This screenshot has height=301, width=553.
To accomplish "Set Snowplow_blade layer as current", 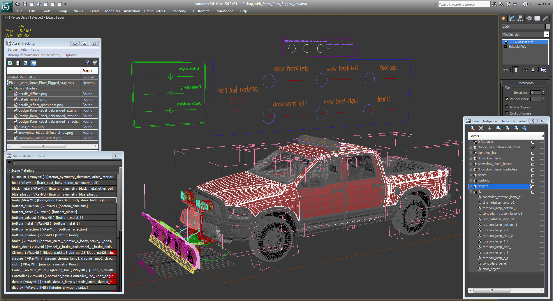I will [533, 159].
